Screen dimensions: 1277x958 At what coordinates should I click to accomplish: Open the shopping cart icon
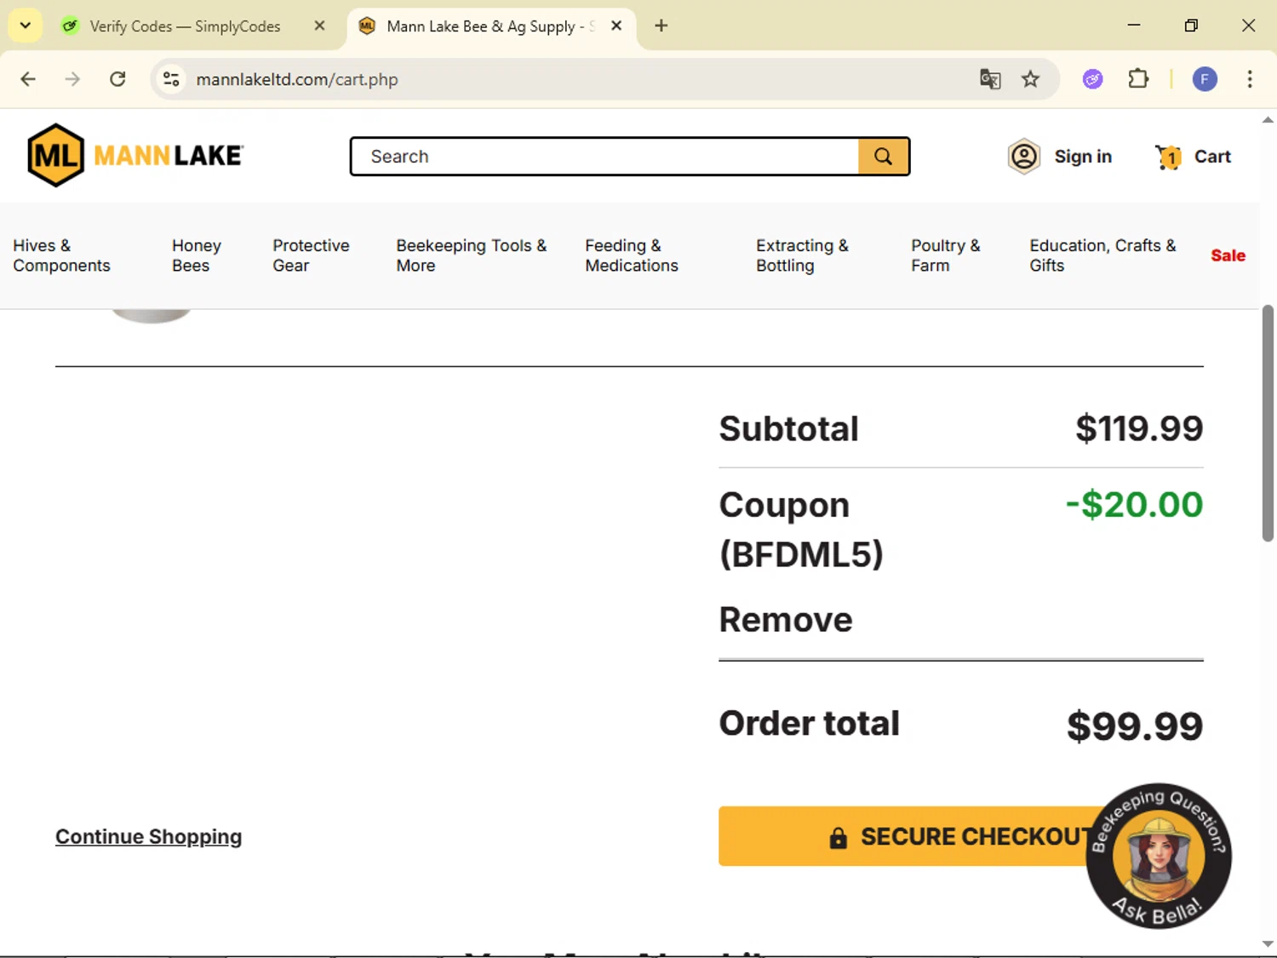tap(1169, 157)
